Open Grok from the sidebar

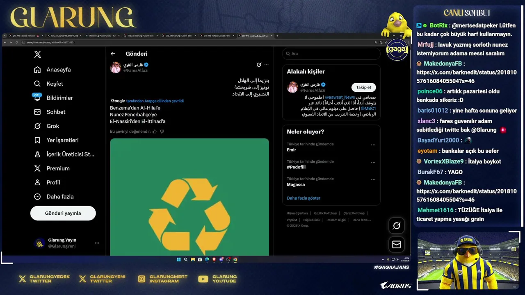46,126
